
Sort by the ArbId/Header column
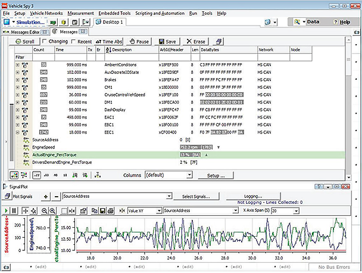tap(174, 49)
